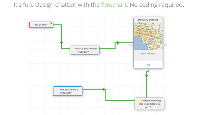Click the next carousel arrow beside the map card

coord(166,45)
